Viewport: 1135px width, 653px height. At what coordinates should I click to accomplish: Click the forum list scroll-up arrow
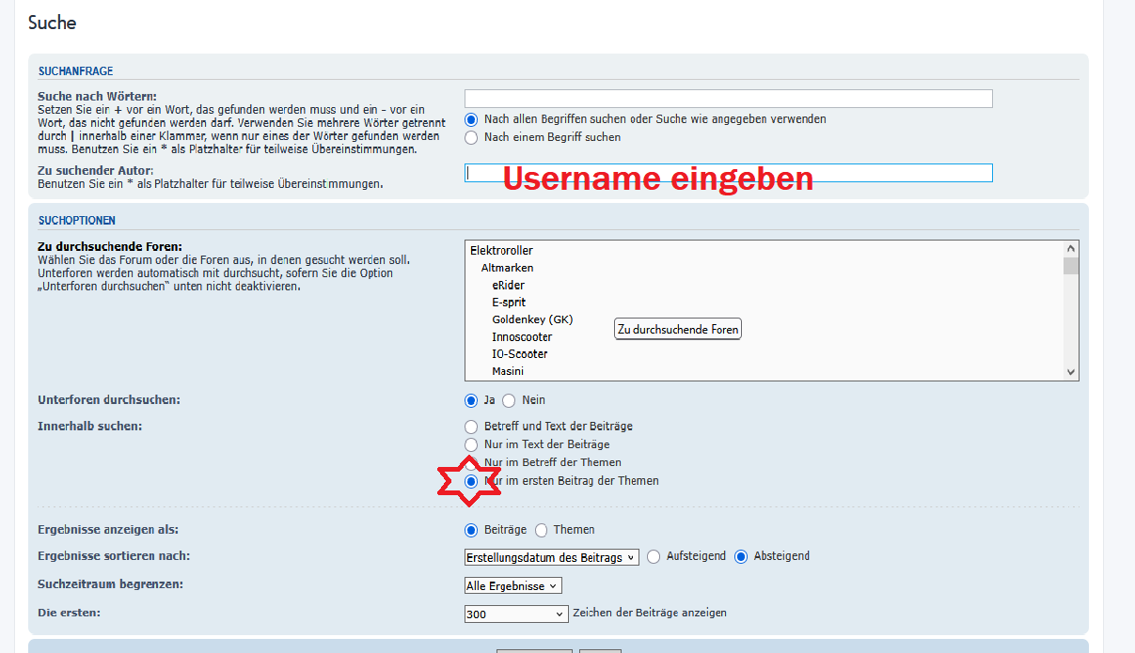(1070, 249)
